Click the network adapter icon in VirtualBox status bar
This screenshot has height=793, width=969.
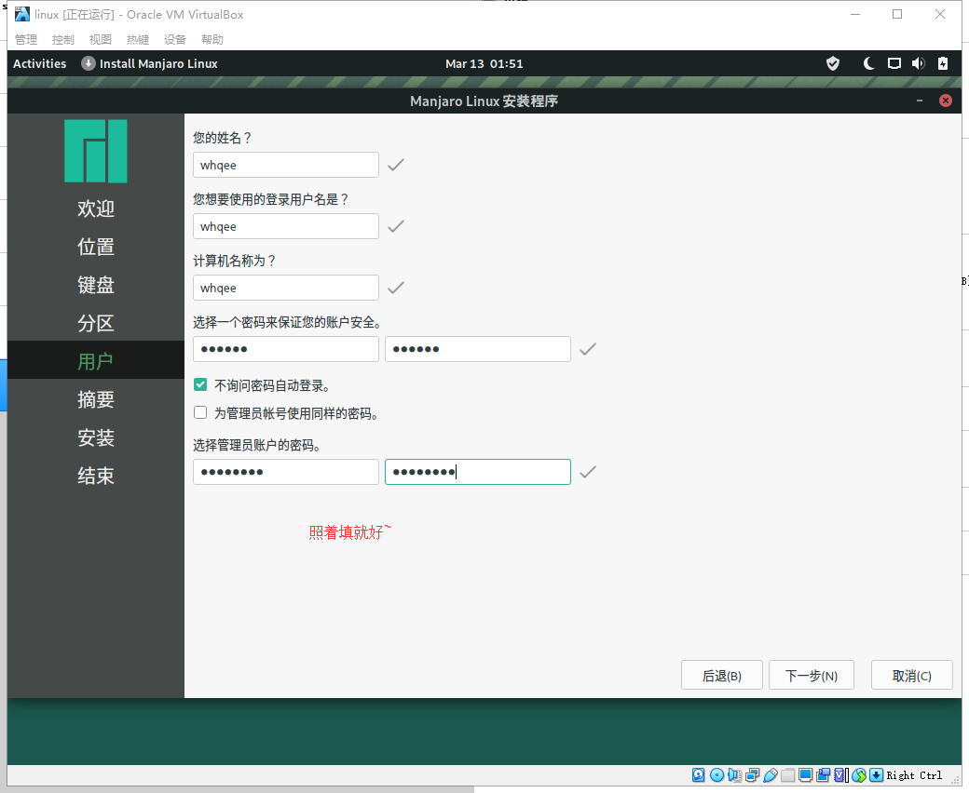[x=752, y=775]
